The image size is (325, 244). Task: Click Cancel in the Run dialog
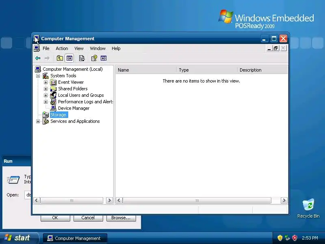point(88,218)
